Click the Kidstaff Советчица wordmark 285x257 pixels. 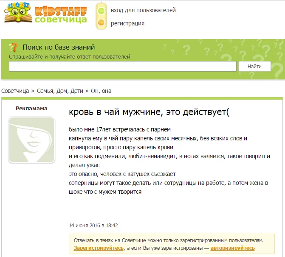pyautogui.click(x=61, y=15)
